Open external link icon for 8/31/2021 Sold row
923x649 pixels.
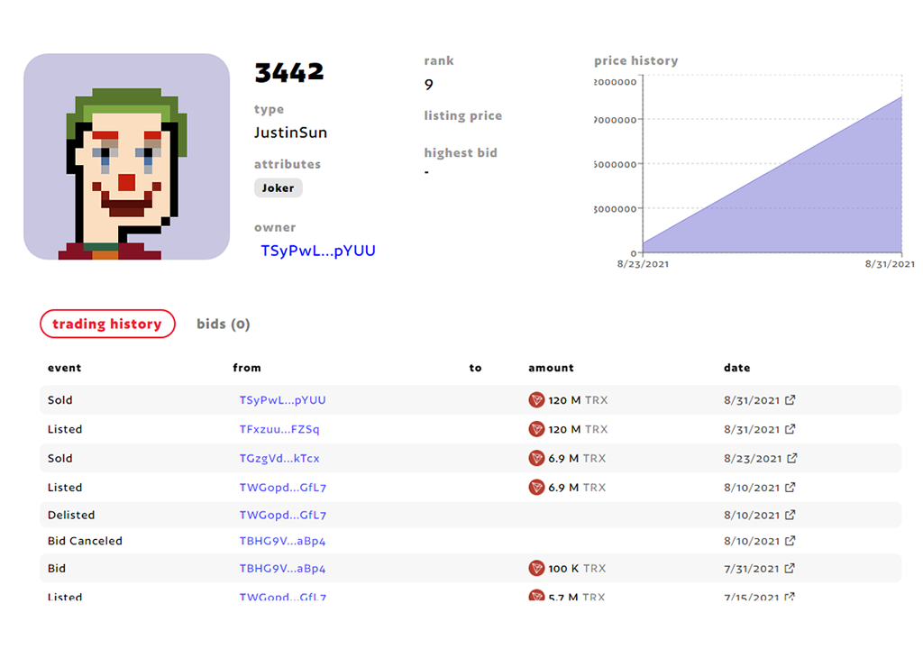pos(791,400)
